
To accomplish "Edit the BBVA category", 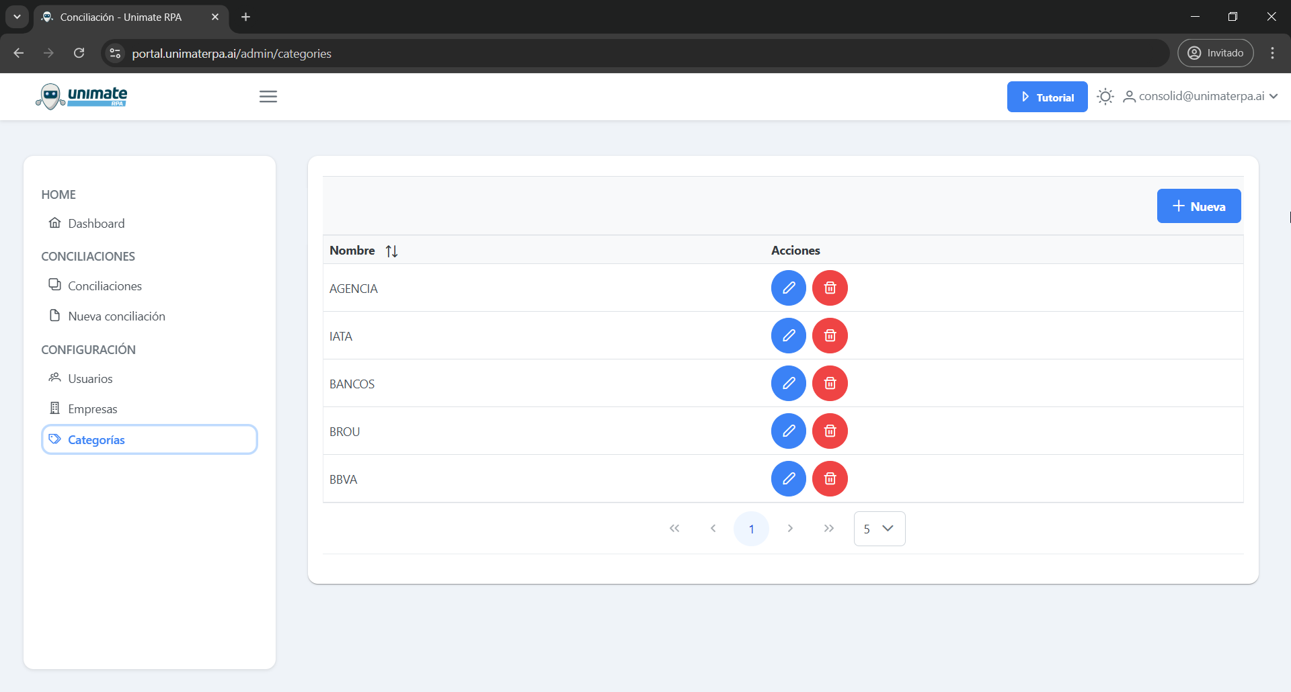I will (x=789, y=479).
